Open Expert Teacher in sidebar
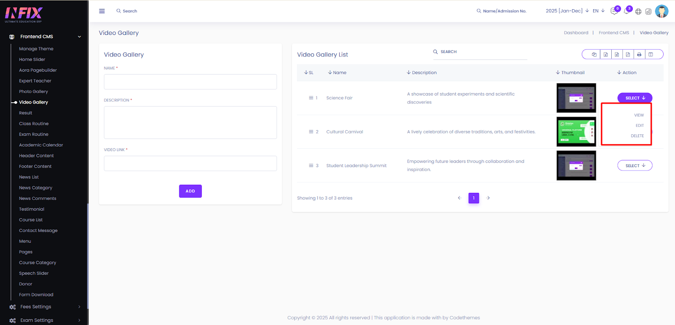675x325 pixels. pos(35,81)
